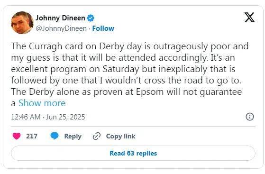Viewport: 265px width, 174px height.
Task: Click the word Epsom in tweet text
Action: [x=150, y=92]
